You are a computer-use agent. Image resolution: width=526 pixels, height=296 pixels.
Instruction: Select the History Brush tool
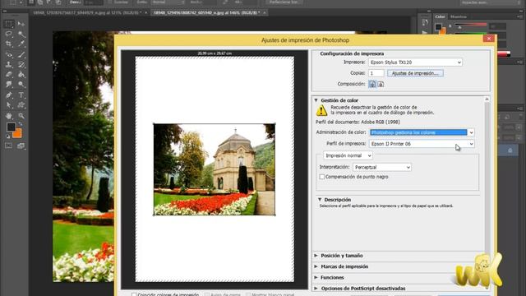[21, 64]
